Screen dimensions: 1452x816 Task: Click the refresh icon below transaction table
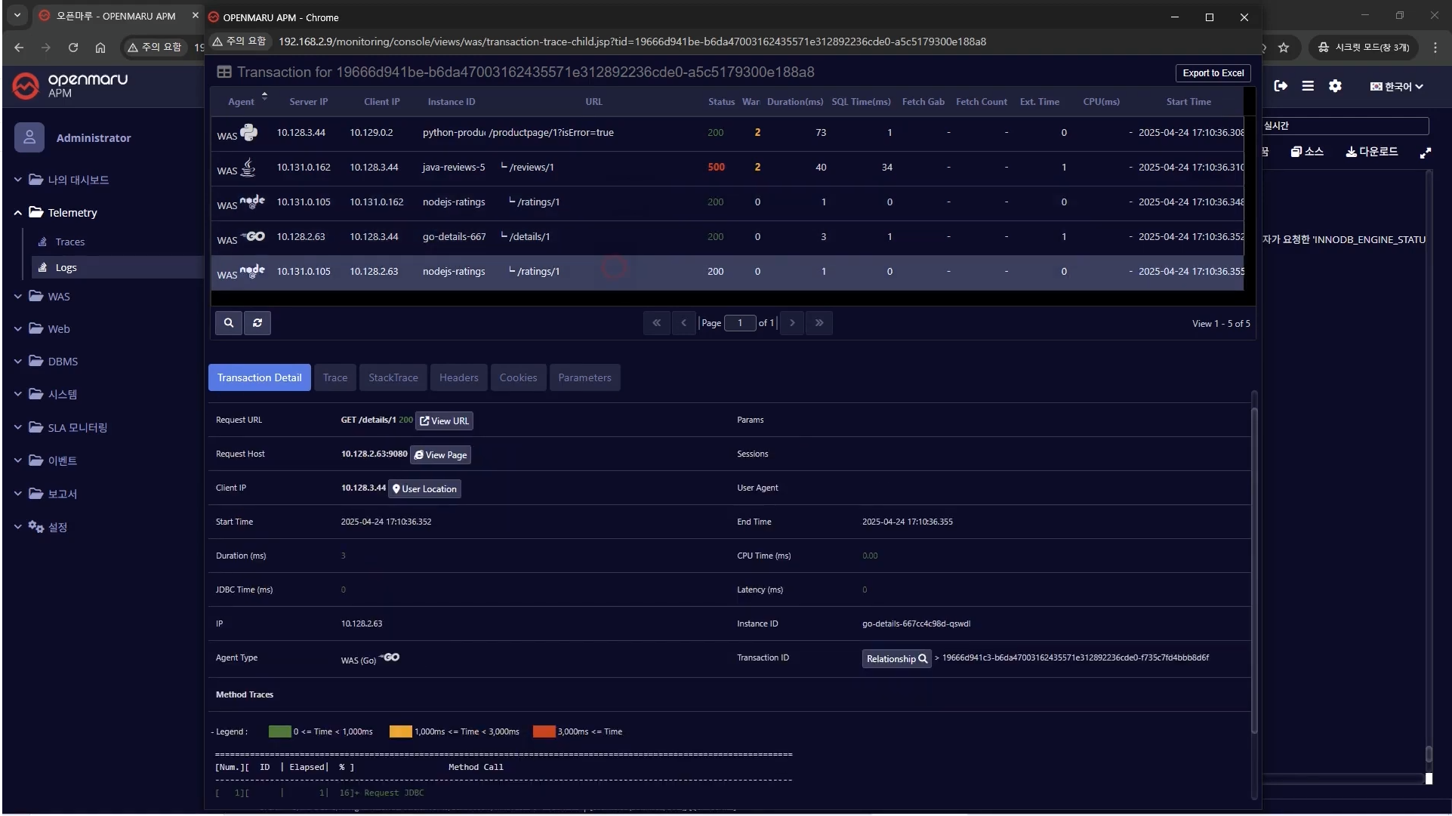[257, 323]
